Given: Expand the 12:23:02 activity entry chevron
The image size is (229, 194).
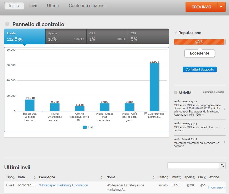Looking at the screenshot, I should 225,109.
